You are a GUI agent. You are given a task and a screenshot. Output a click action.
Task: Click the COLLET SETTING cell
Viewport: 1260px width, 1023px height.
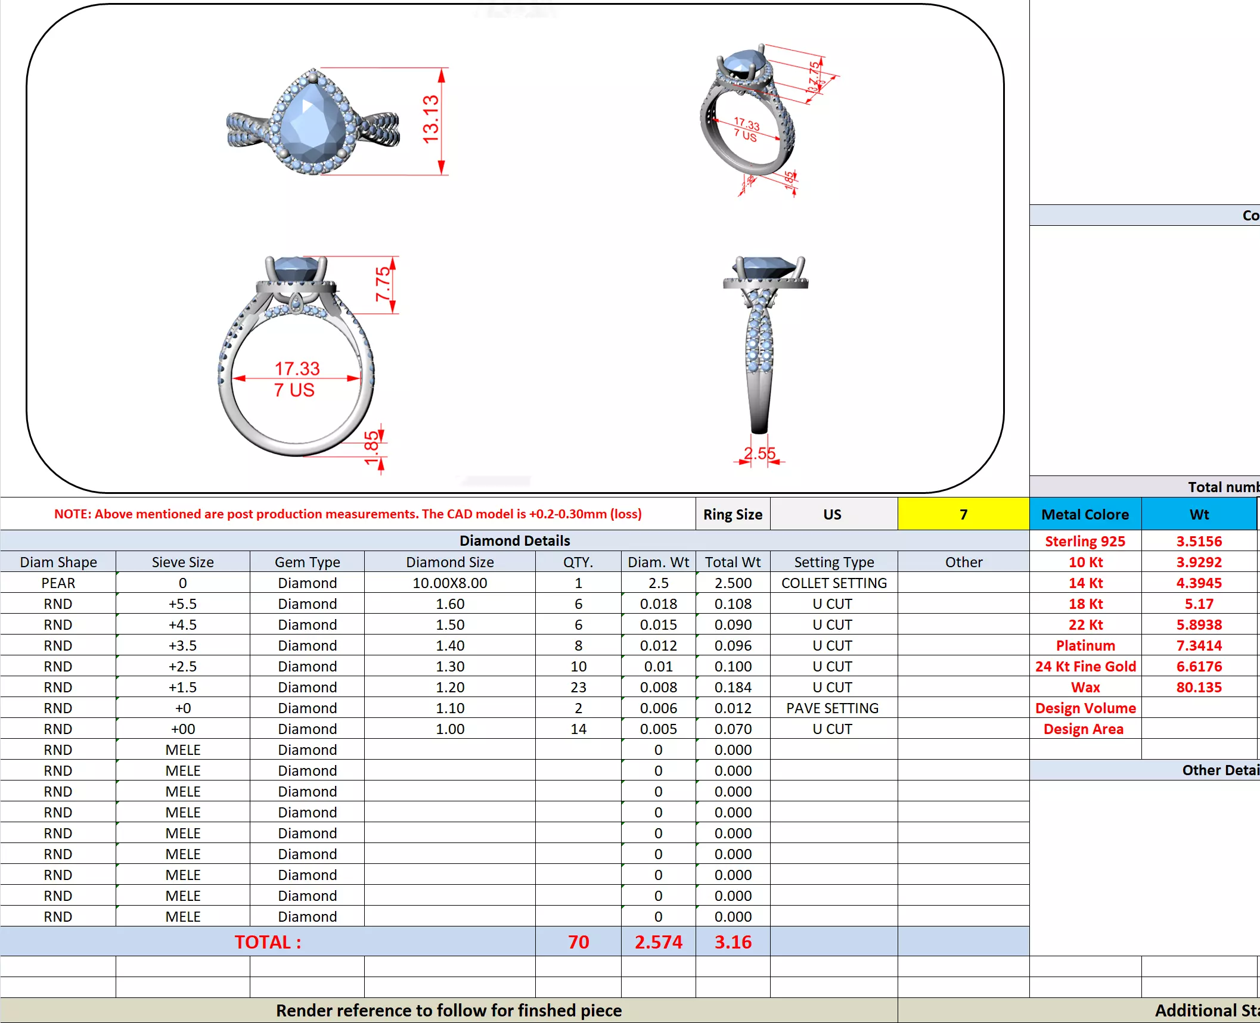(833, 583)
